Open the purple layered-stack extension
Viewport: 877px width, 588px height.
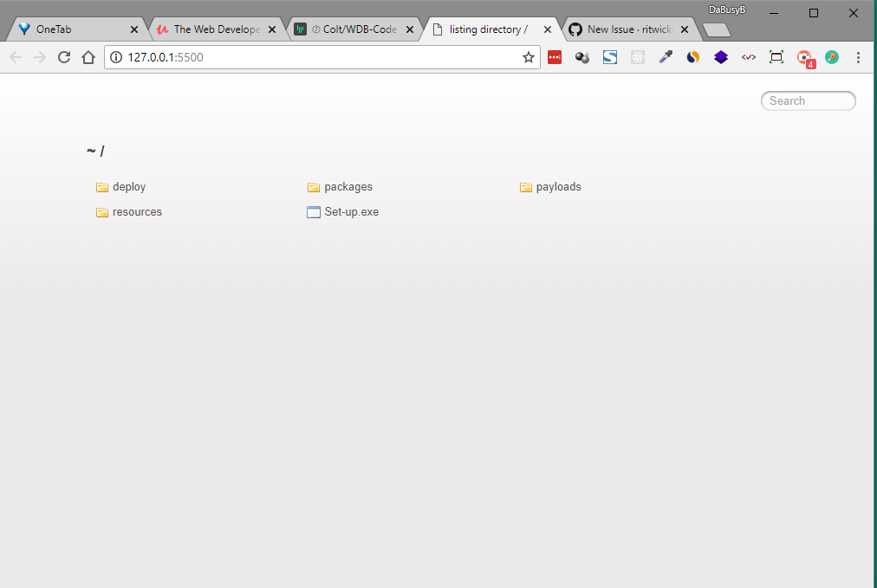coord(721,57)
